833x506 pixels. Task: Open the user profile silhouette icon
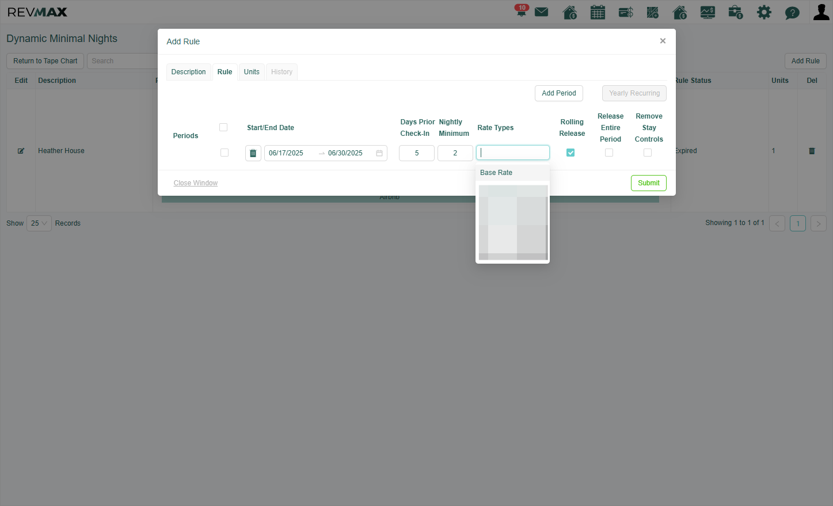pyautogui.click(x=821, y=12)
